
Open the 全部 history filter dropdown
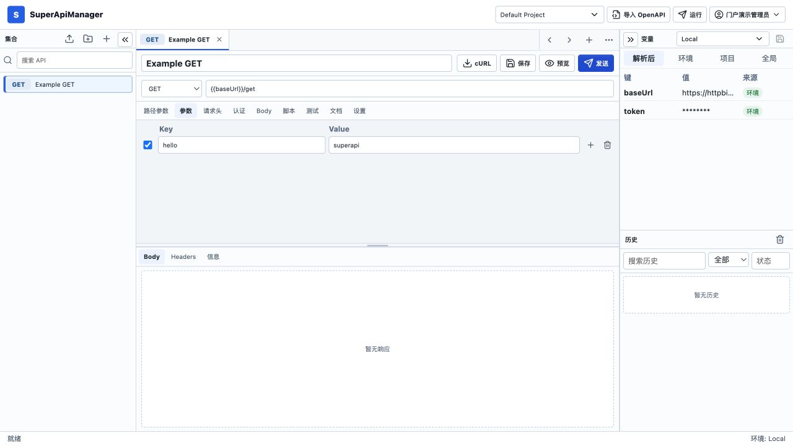729,260
